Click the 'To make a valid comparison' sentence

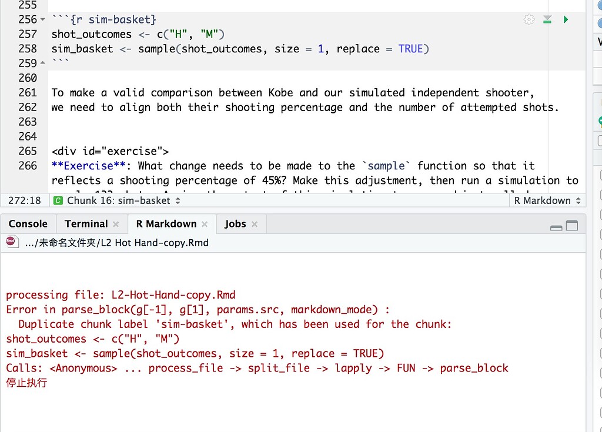pos(293,92)
